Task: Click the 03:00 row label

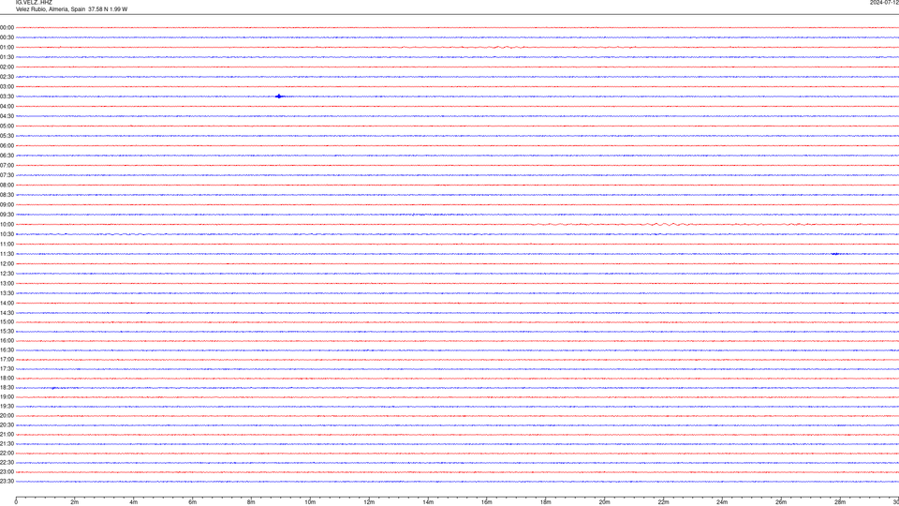Action: pyautogui.click(x=7, y=86)
